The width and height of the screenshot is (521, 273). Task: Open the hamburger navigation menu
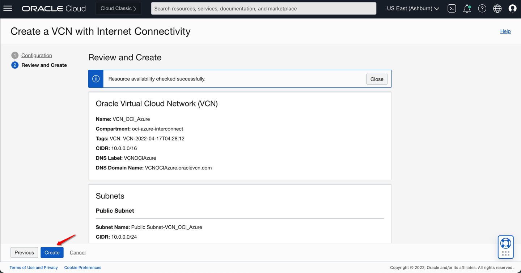click(x=8, y=8)
